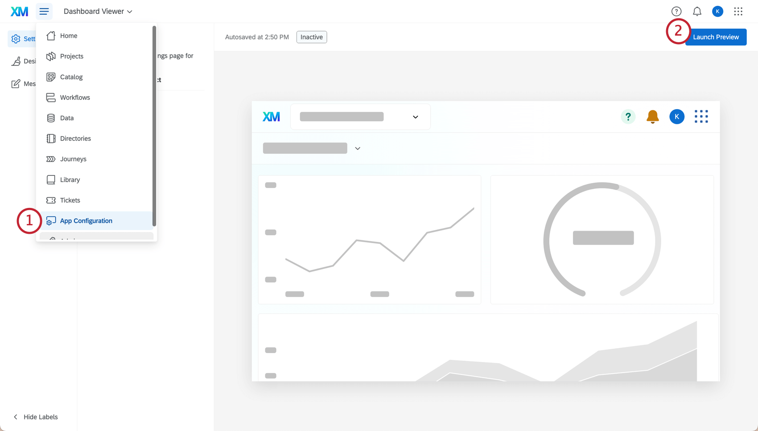Screen dimensions: 758x431
Task: Click the Launch Preview button
Action: [716, 37]
